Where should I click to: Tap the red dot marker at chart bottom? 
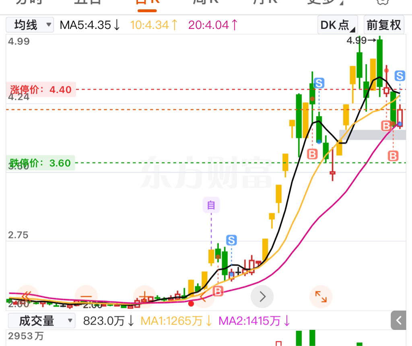coord(191,304)
